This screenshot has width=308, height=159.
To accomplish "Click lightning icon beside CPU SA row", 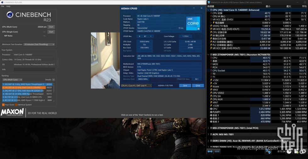I will [x=211, y=96].
